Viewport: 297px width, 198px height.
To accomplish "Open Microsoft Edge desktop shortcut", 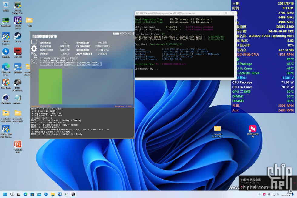I will coord(6,69).
